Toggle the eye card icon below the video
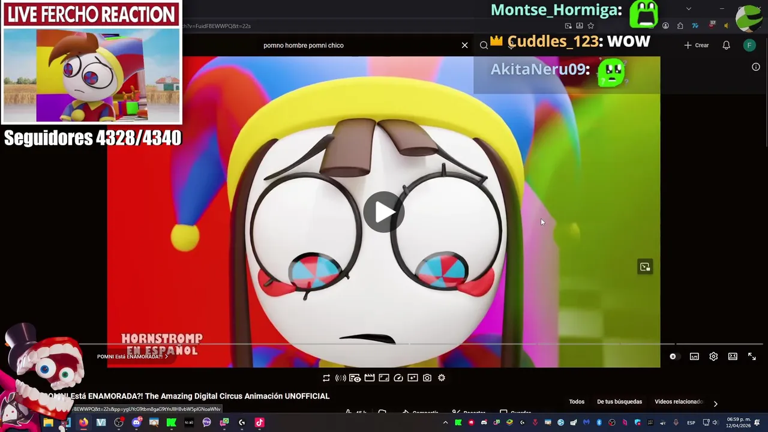 (355, 378)
